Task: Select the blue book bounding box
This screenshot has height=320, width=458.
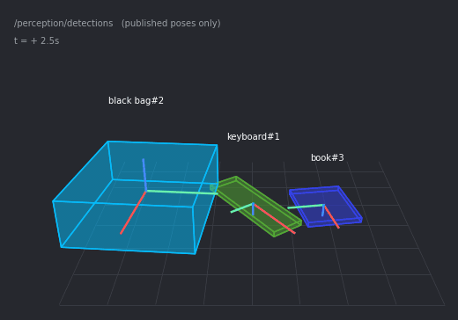Action: pyautogui.click(x=326, y=207)
